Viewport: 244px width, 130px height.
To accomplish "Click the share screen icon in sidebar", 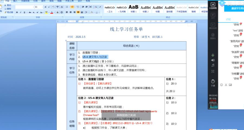I will (213, 6).
